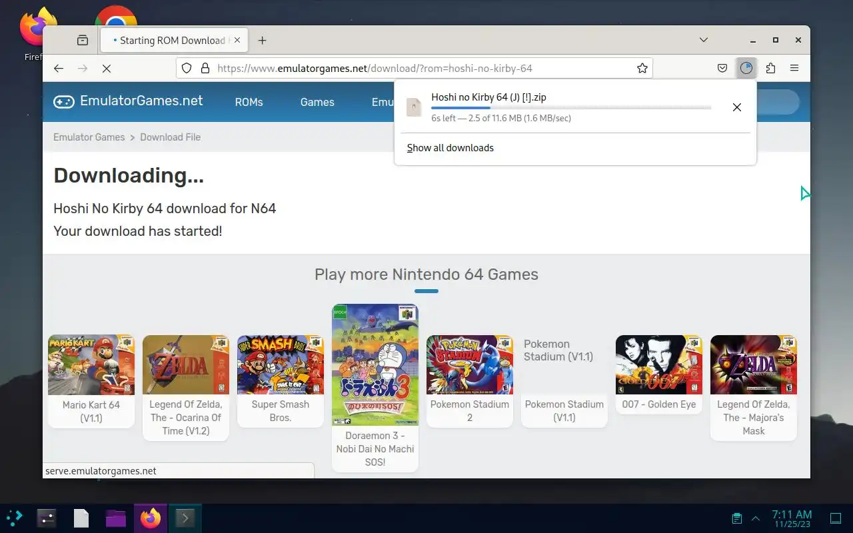853x533 pixels.
Task: Expand the list all tabs chevron
Action: (x=703, y=40)
